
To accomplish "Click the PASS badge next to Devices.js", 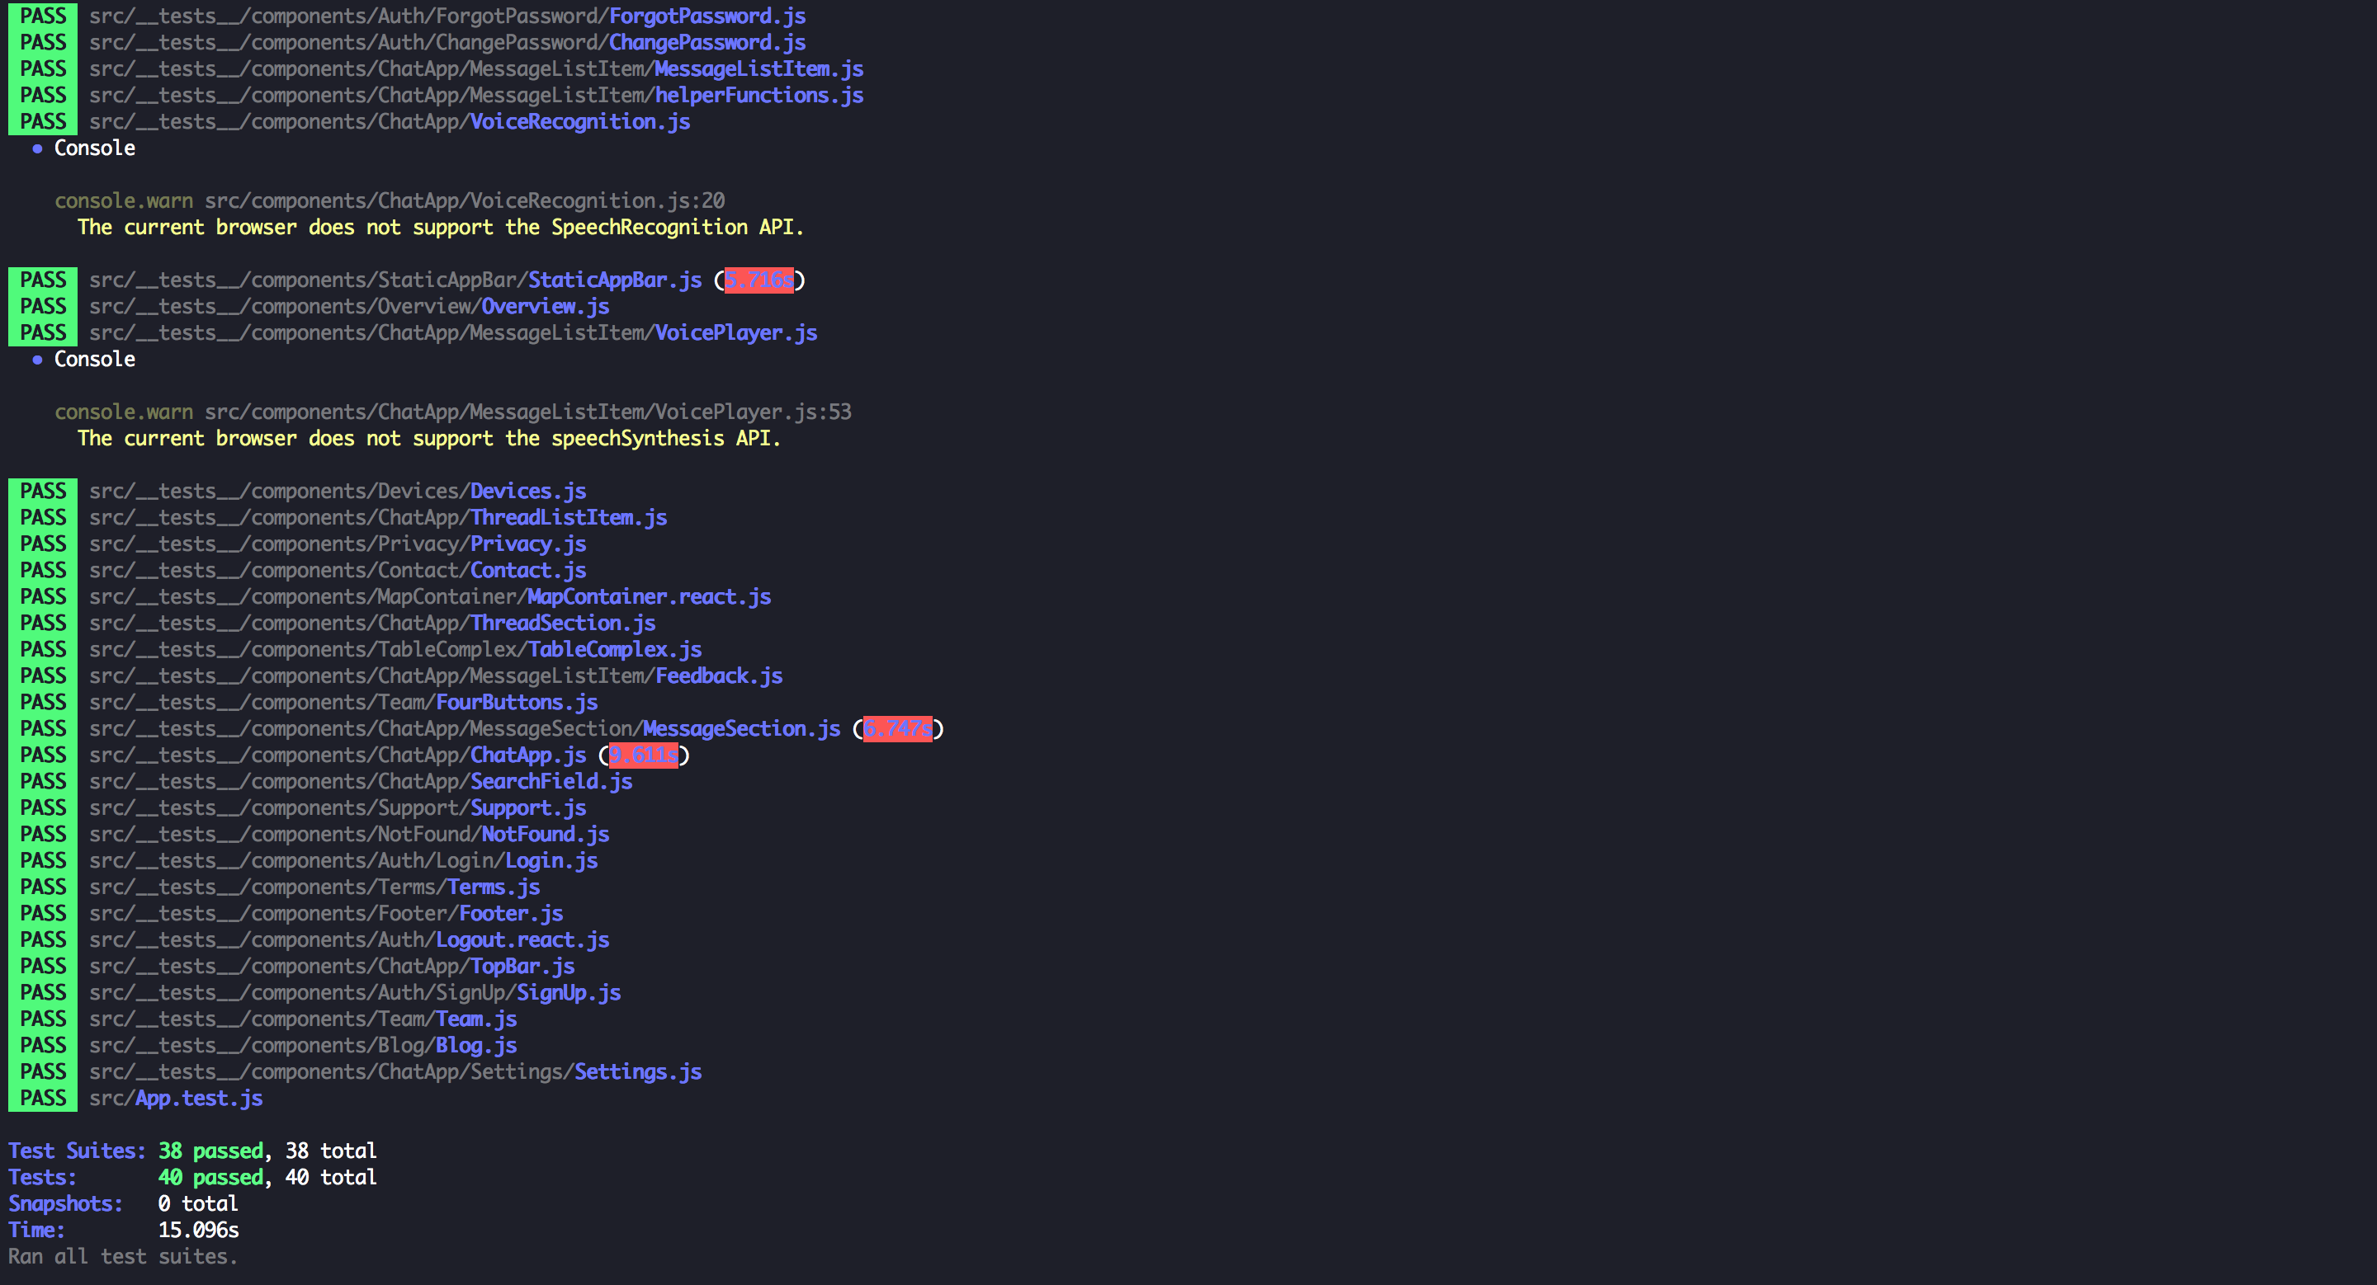I will pyautogui.click(x=42, y=492).
